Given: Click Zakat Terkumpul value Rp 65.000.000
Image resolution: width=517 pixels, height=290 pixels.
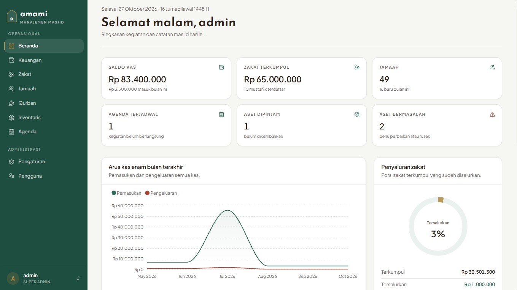Looking at the screenshot, I should 273,79.
